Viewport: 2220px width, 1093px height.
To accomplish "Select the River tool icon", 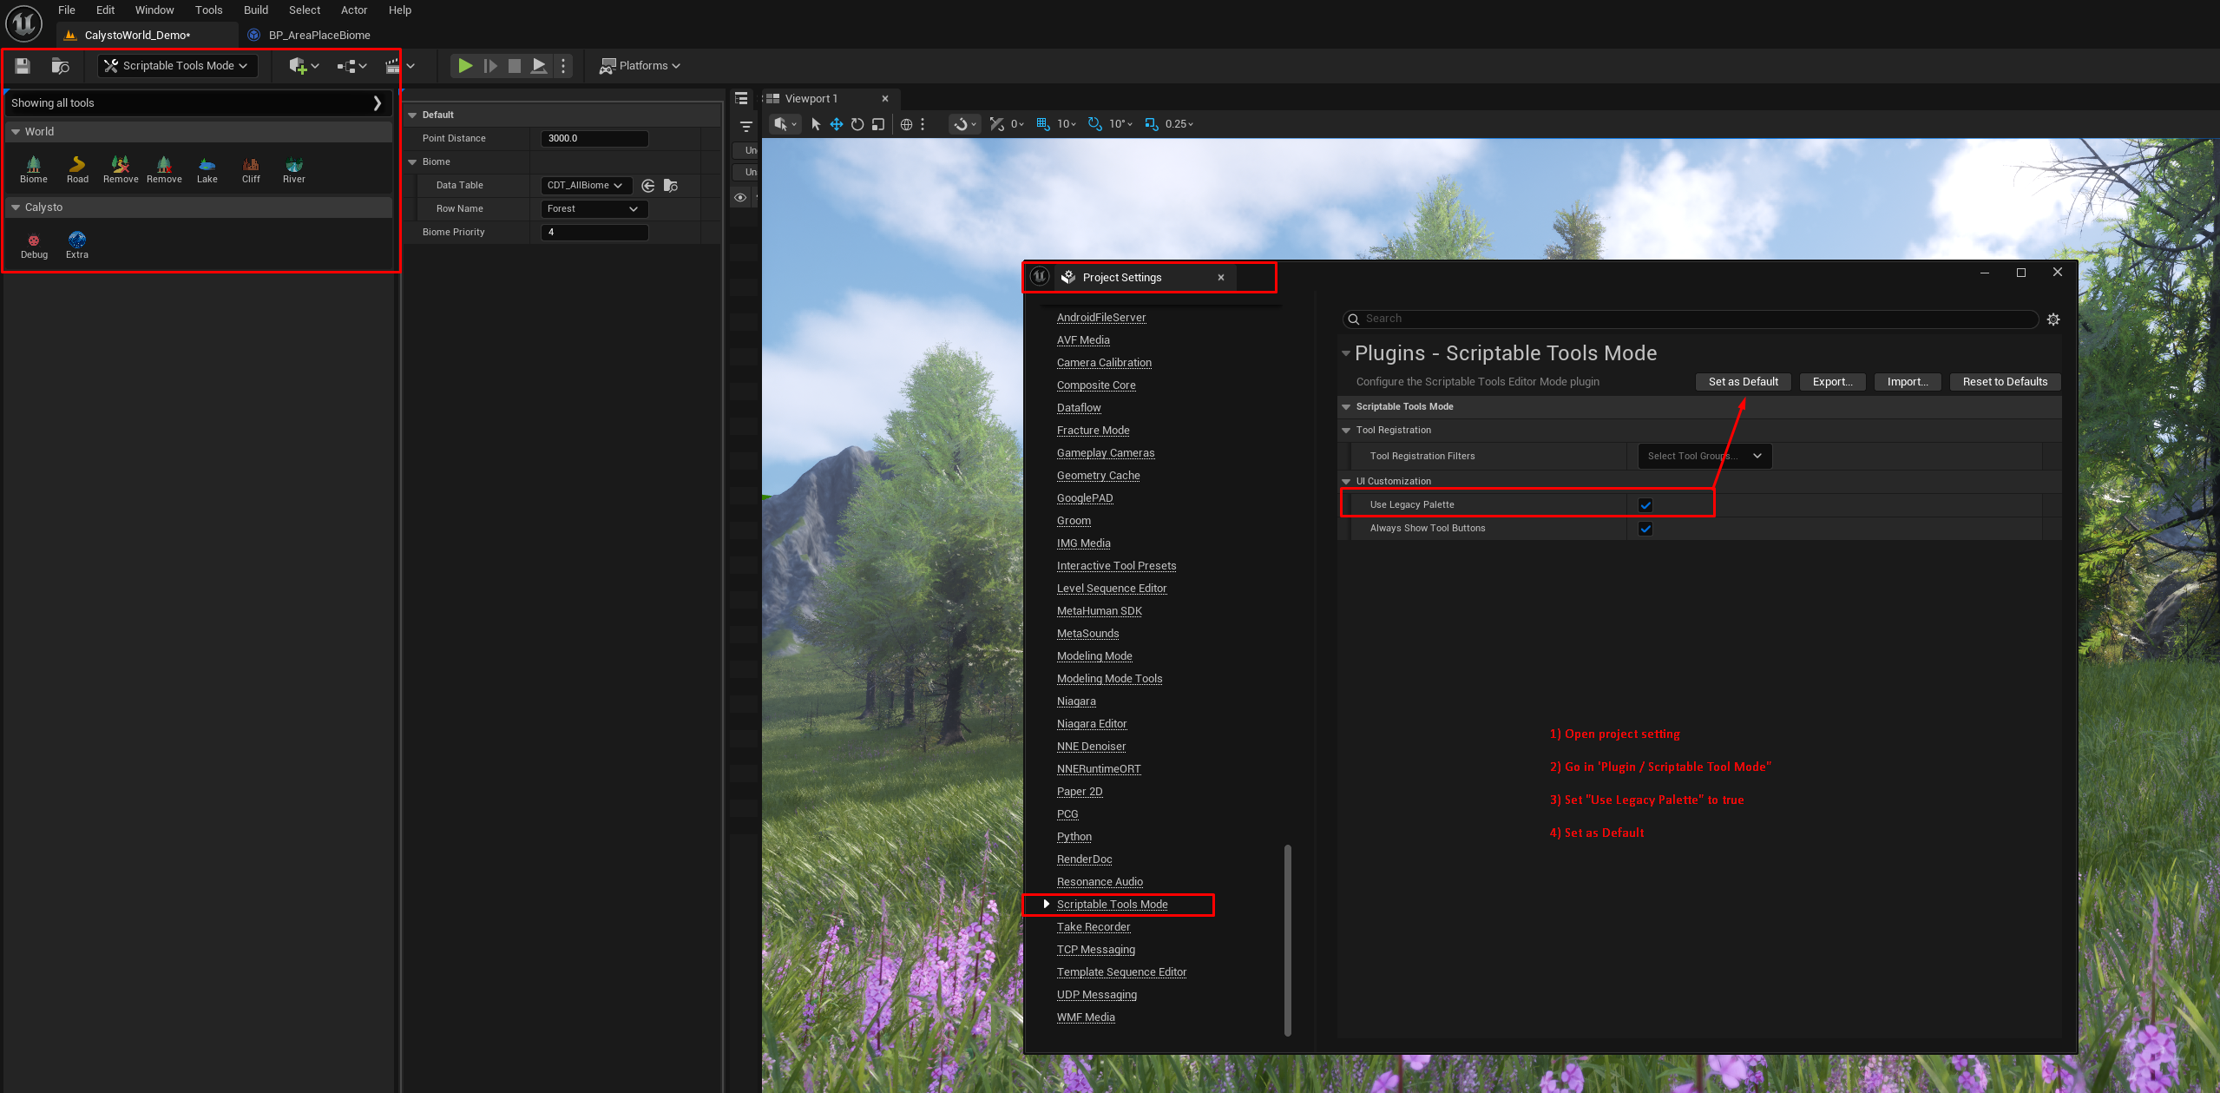I will tap(294, 165).
